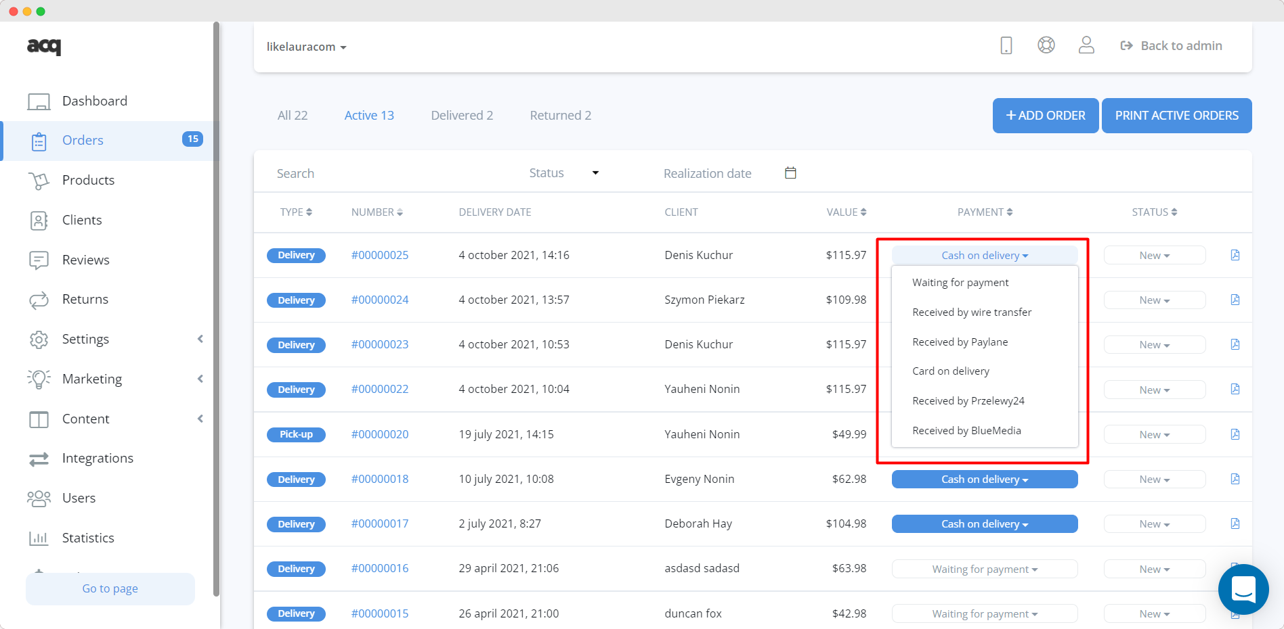
Task: Open the user profile icon
Action: [1086, 45]
